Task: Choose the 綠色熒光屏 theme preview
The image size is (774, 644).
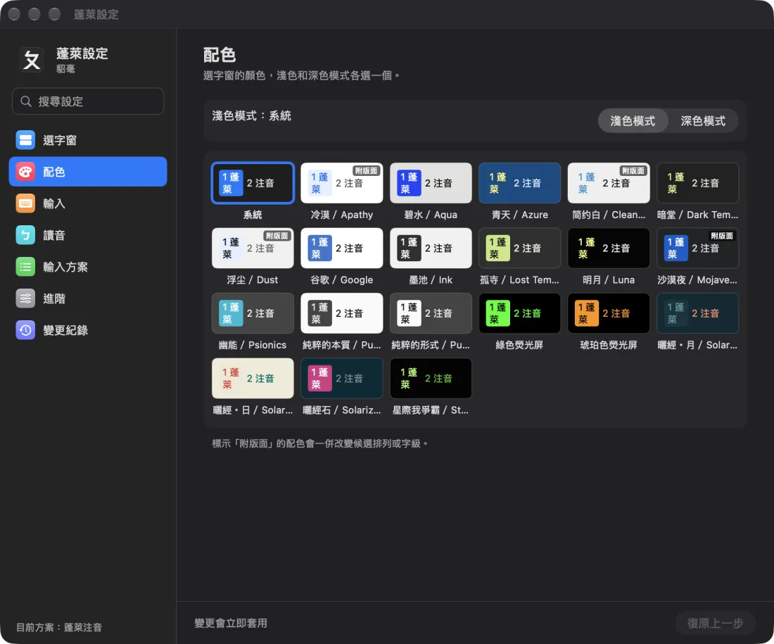Action: [520, 313]
